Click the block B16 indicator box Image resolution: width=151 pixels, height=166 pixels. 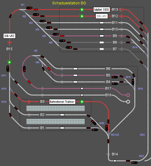click(x=82, y=95)
